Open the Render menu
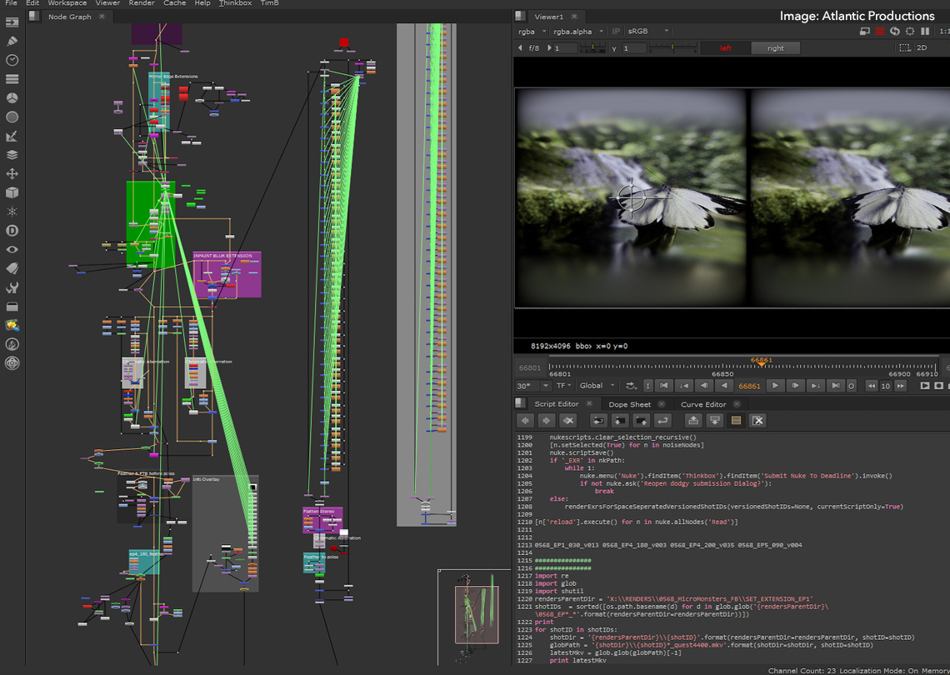 click(142, 3)
